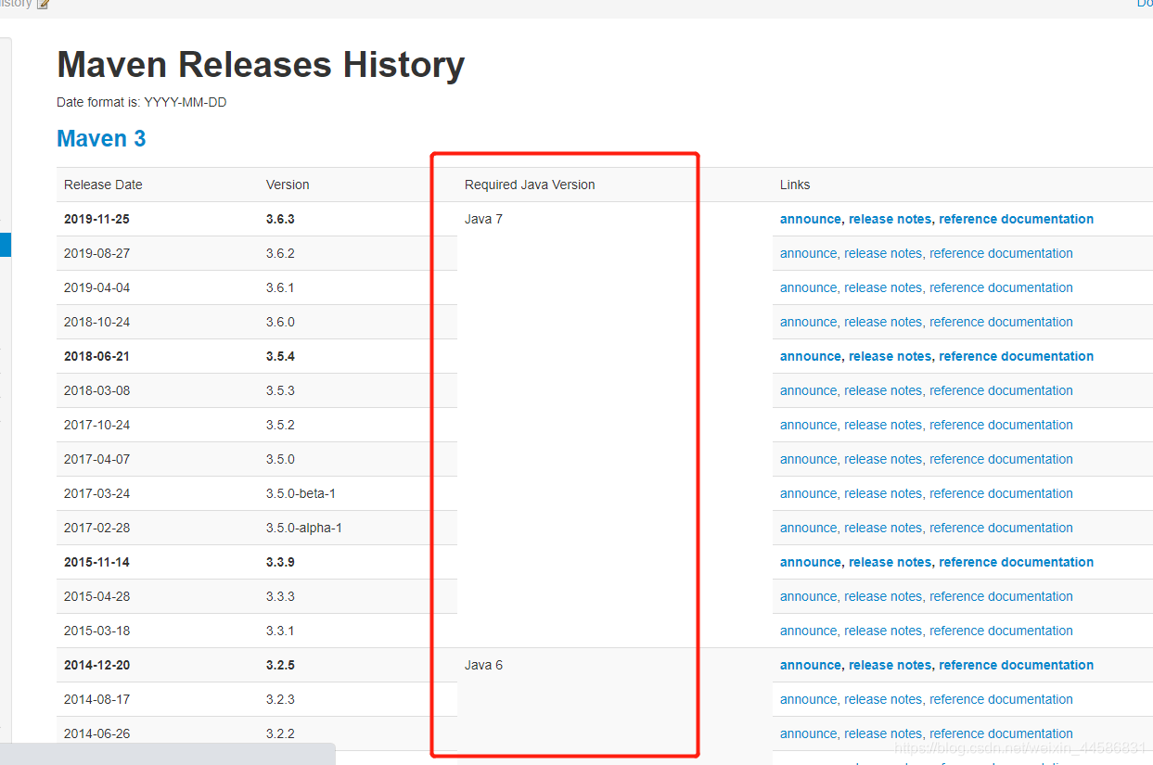Screen dimensions: 1153x765
Task: Open release notes for version 3.6.0
Action: (883, 323)
